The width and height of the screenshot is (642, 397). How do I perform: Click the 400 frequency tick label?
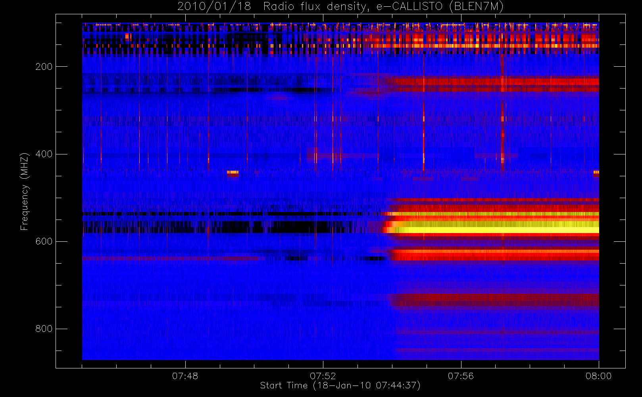point(44,154)
